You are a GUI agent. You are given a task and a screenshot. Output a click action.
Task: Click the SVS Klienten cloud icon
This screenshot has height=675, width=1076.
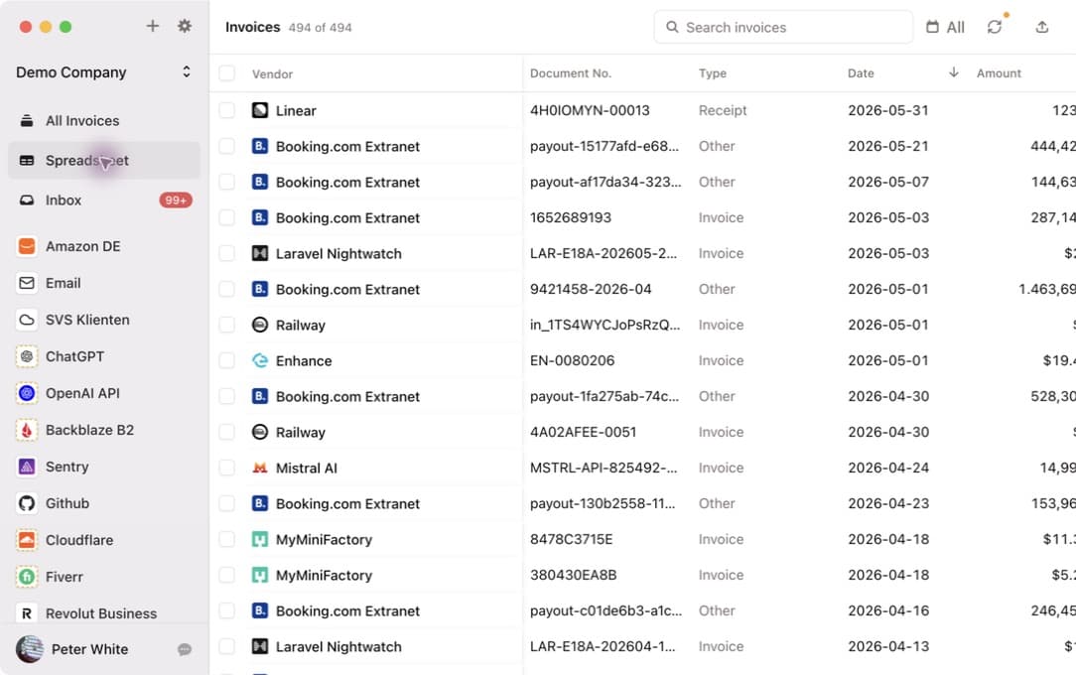pyautogui.click(x=27, y=320)
